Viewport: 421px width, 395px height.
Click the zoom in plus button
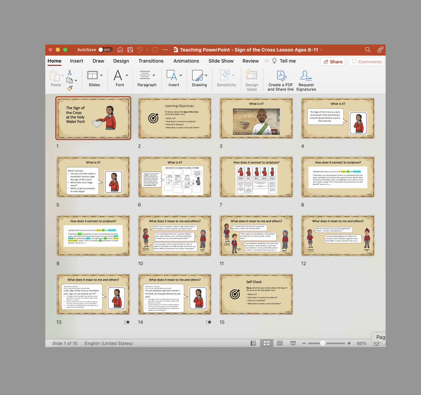tap(349, 343)
